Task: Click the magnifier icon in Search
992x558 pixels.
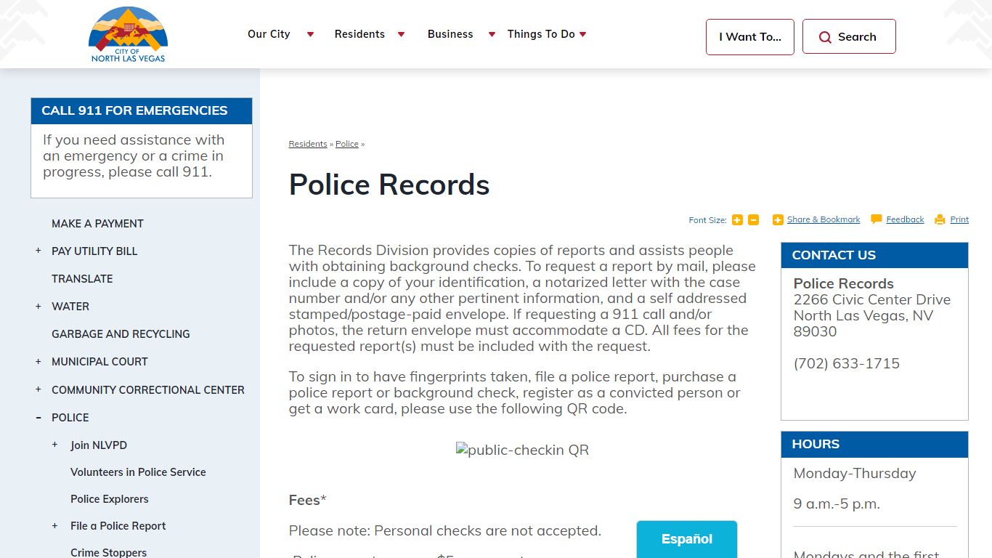Action: point(825,37)
